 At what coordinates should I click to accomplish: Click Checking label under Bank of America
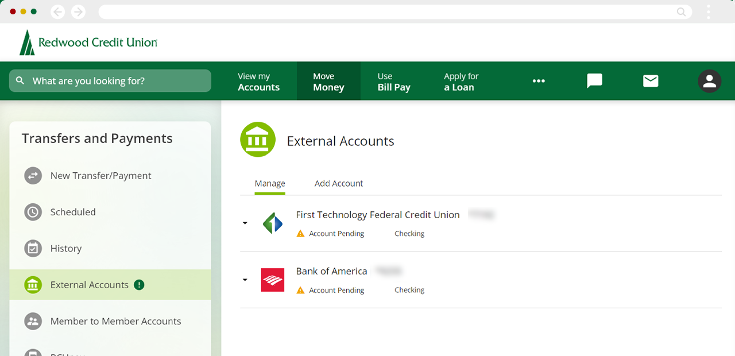409,291
